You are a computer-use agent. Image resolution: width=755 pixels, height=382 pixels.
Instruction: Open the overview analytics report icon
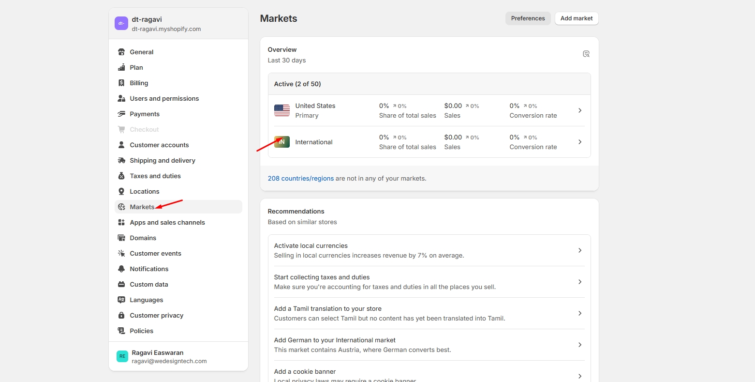point(586,54)
